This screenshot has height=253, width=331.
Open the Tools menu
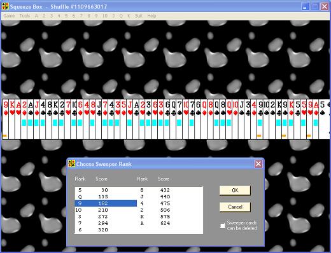[25, 16]
